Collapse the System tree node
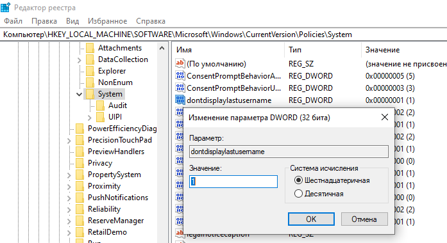 pos(80,94)
